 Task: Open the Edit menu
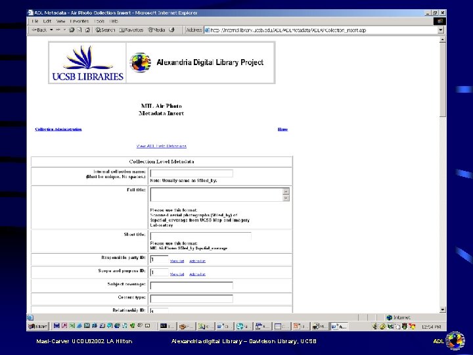(x=47, y=21)
